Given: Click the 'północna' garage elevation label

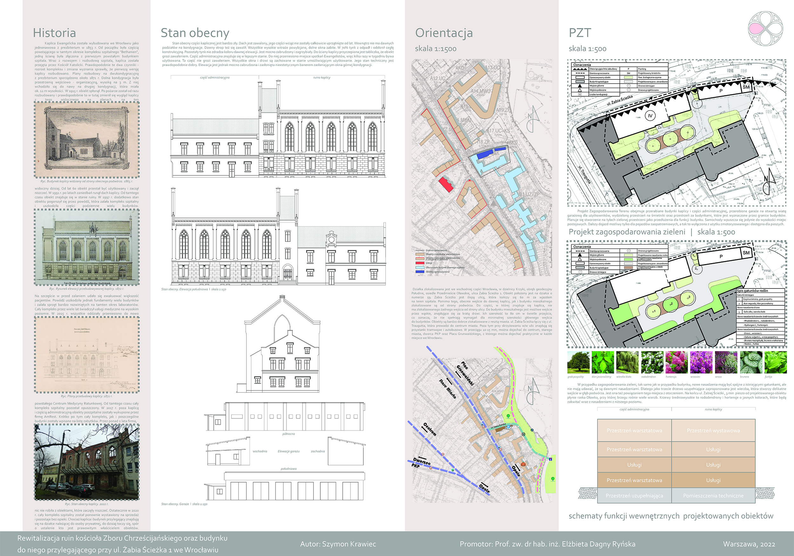Looking at the screenshot, I should (288, 433).
